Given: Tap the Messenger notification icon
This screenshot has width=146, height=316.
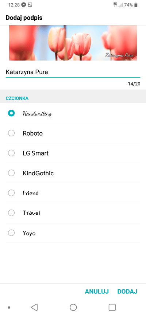Looking at the screenshot, I should [24, 5].
